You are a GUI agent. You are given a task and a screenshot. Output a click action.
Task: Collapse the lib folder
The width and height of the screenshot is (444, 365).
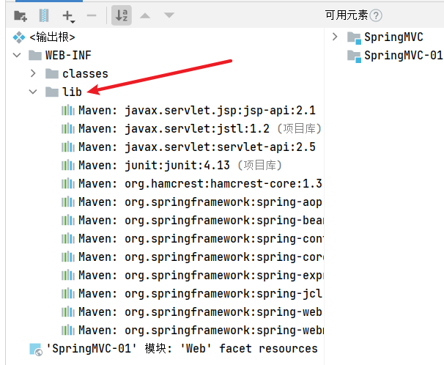33,92
